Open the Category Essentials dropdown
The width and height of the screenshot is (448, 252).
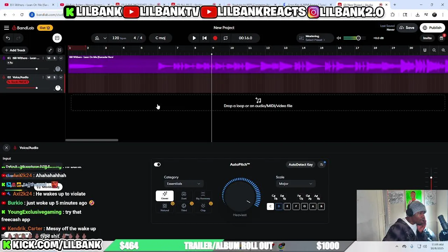pos(183,184)
